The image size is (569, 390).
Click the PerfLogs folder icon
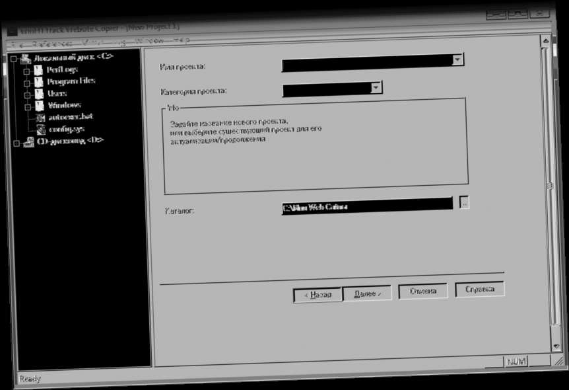38,69
